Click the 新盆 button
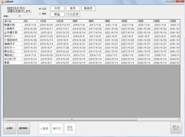 coord(57,14)
